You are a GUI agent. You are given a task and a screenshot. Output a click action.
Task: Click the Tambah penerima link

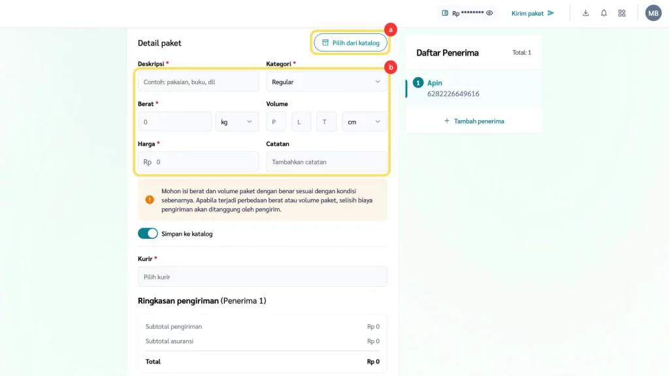click(479, 121)
